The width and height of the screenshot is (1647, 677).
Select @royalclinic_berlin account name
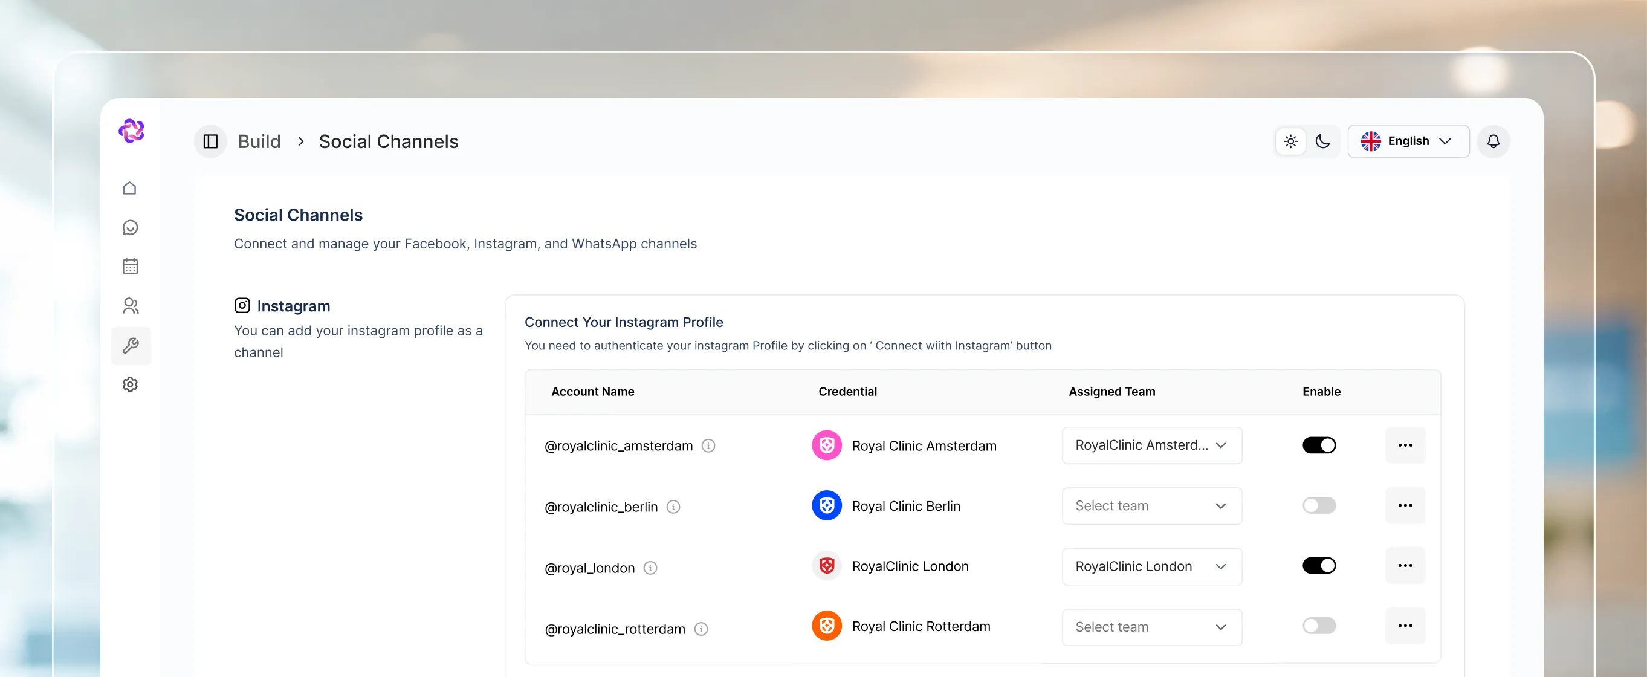601,507
